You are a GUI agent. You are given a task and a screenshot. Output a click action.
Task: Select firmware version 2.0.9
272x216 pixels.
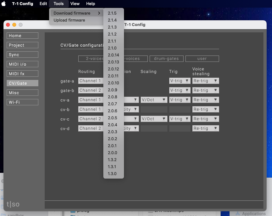113,90
